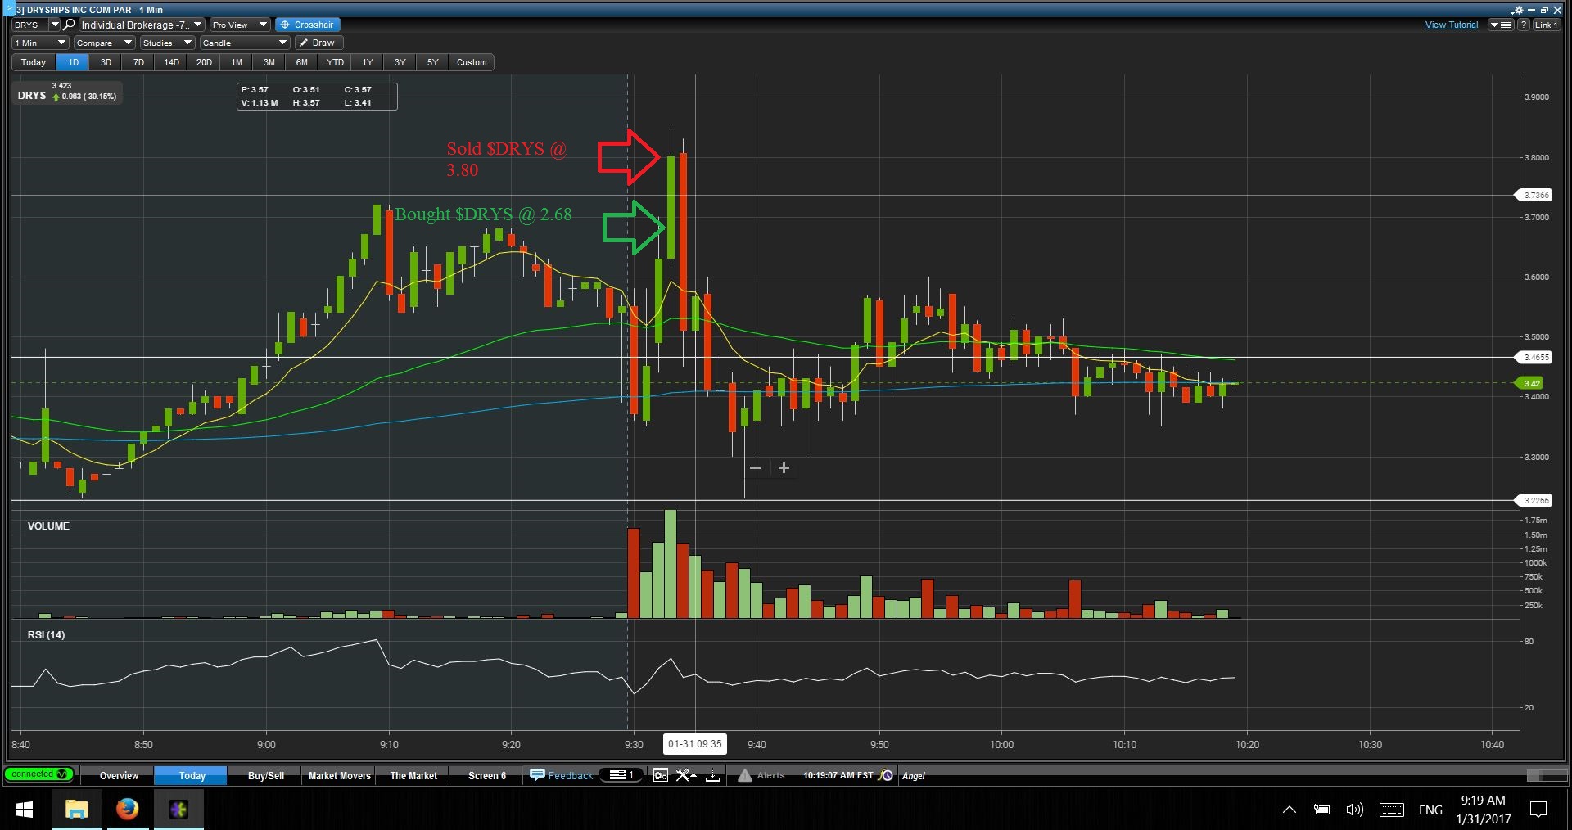Click the chart zoom in plus icon

[784, 468]
